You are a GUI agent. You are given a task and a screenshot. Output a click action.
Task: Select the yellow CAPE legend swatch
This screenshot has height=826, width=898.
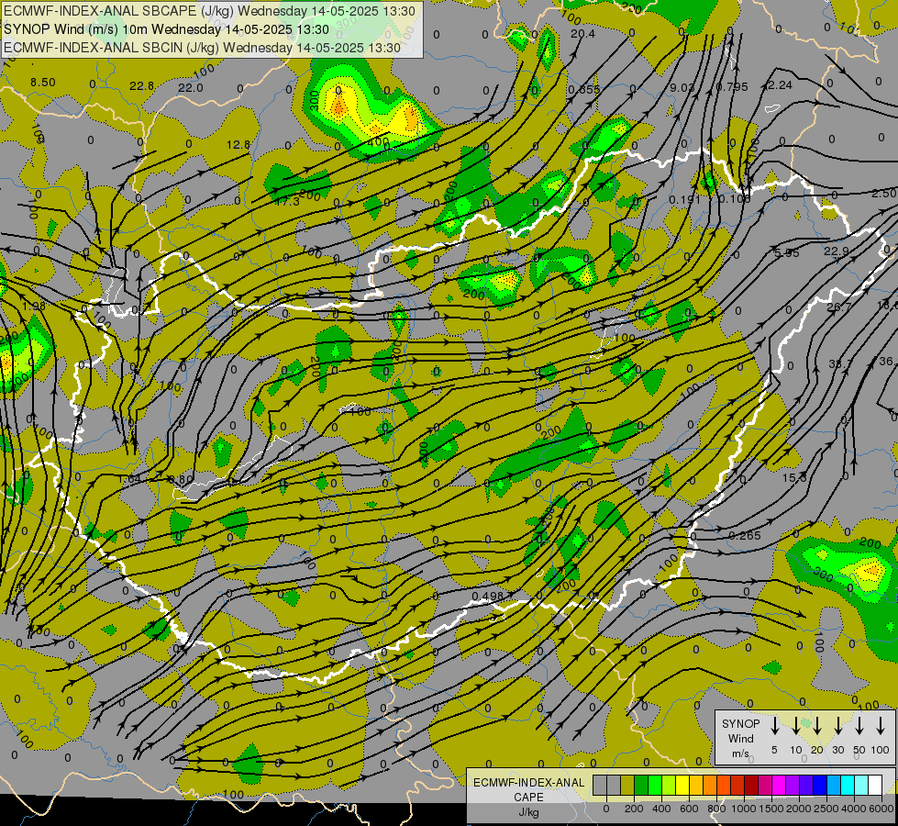pyautogui.click(x=682, y=785)
